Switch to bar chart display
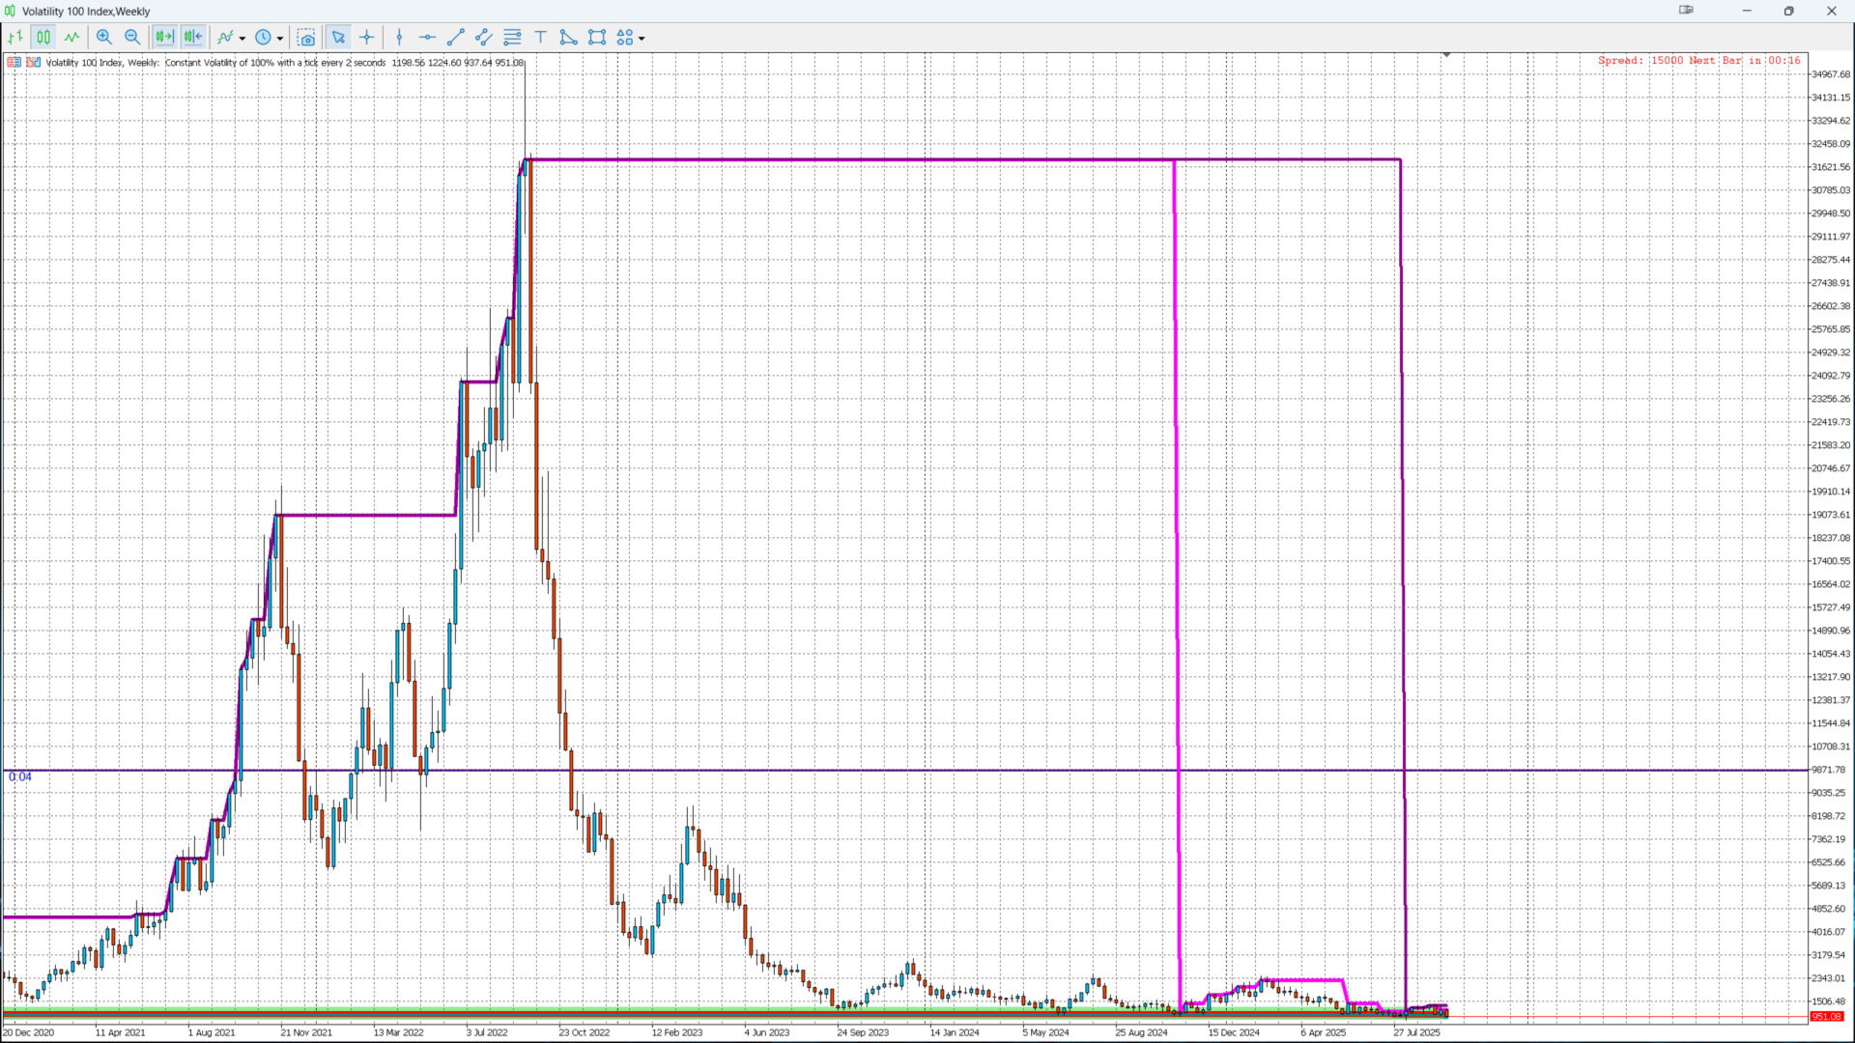 15,38
